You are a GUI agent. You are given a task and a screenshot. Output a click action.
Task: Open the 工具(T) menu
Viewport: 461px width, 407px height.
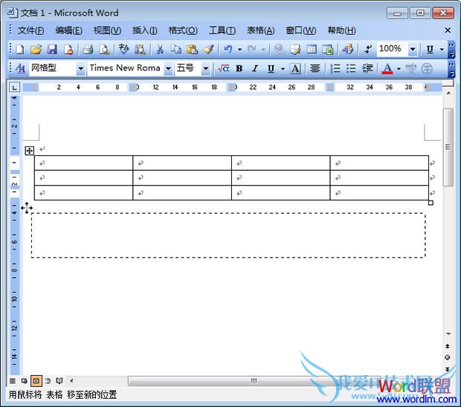[x=222, y=30]
